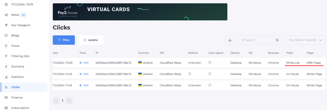Click User Agent question icon in first row

pos(210,63)
